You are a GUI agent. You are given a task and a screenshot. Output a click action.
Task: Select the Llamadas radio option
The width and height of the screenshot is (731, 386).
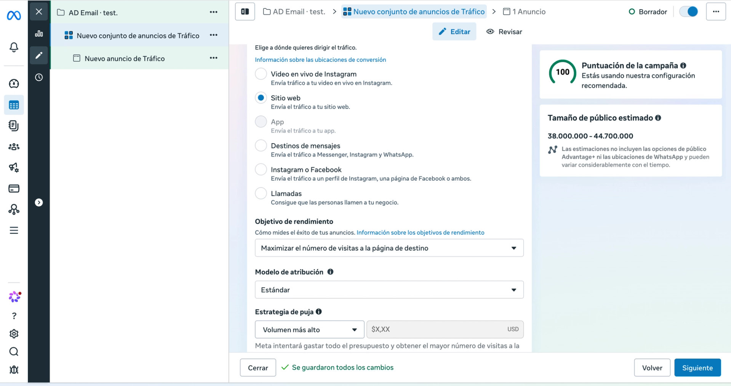coord(261,193)
